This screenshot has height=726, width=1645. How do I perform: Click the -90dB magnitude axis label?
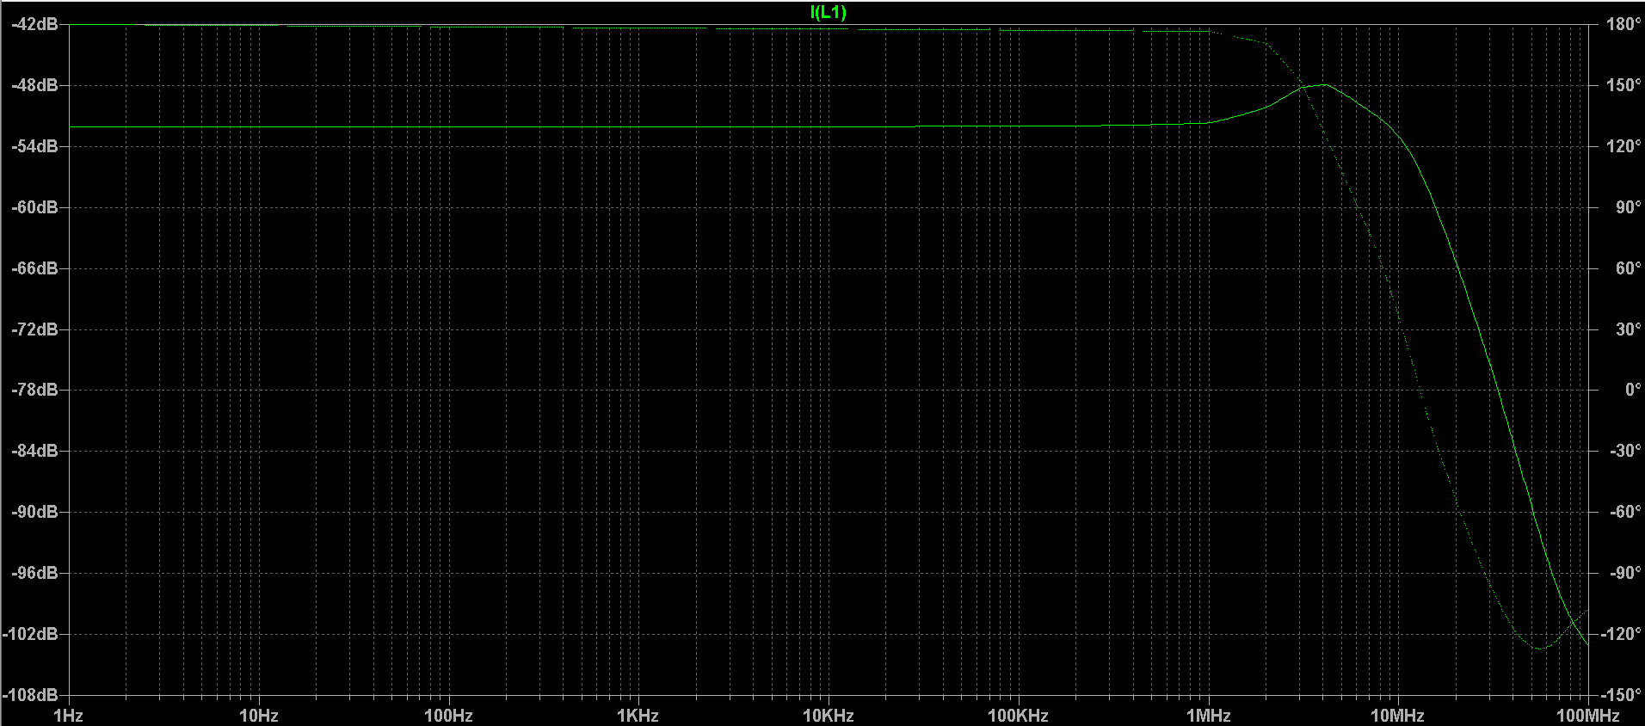pyautogui.click(x=34, y=512)
